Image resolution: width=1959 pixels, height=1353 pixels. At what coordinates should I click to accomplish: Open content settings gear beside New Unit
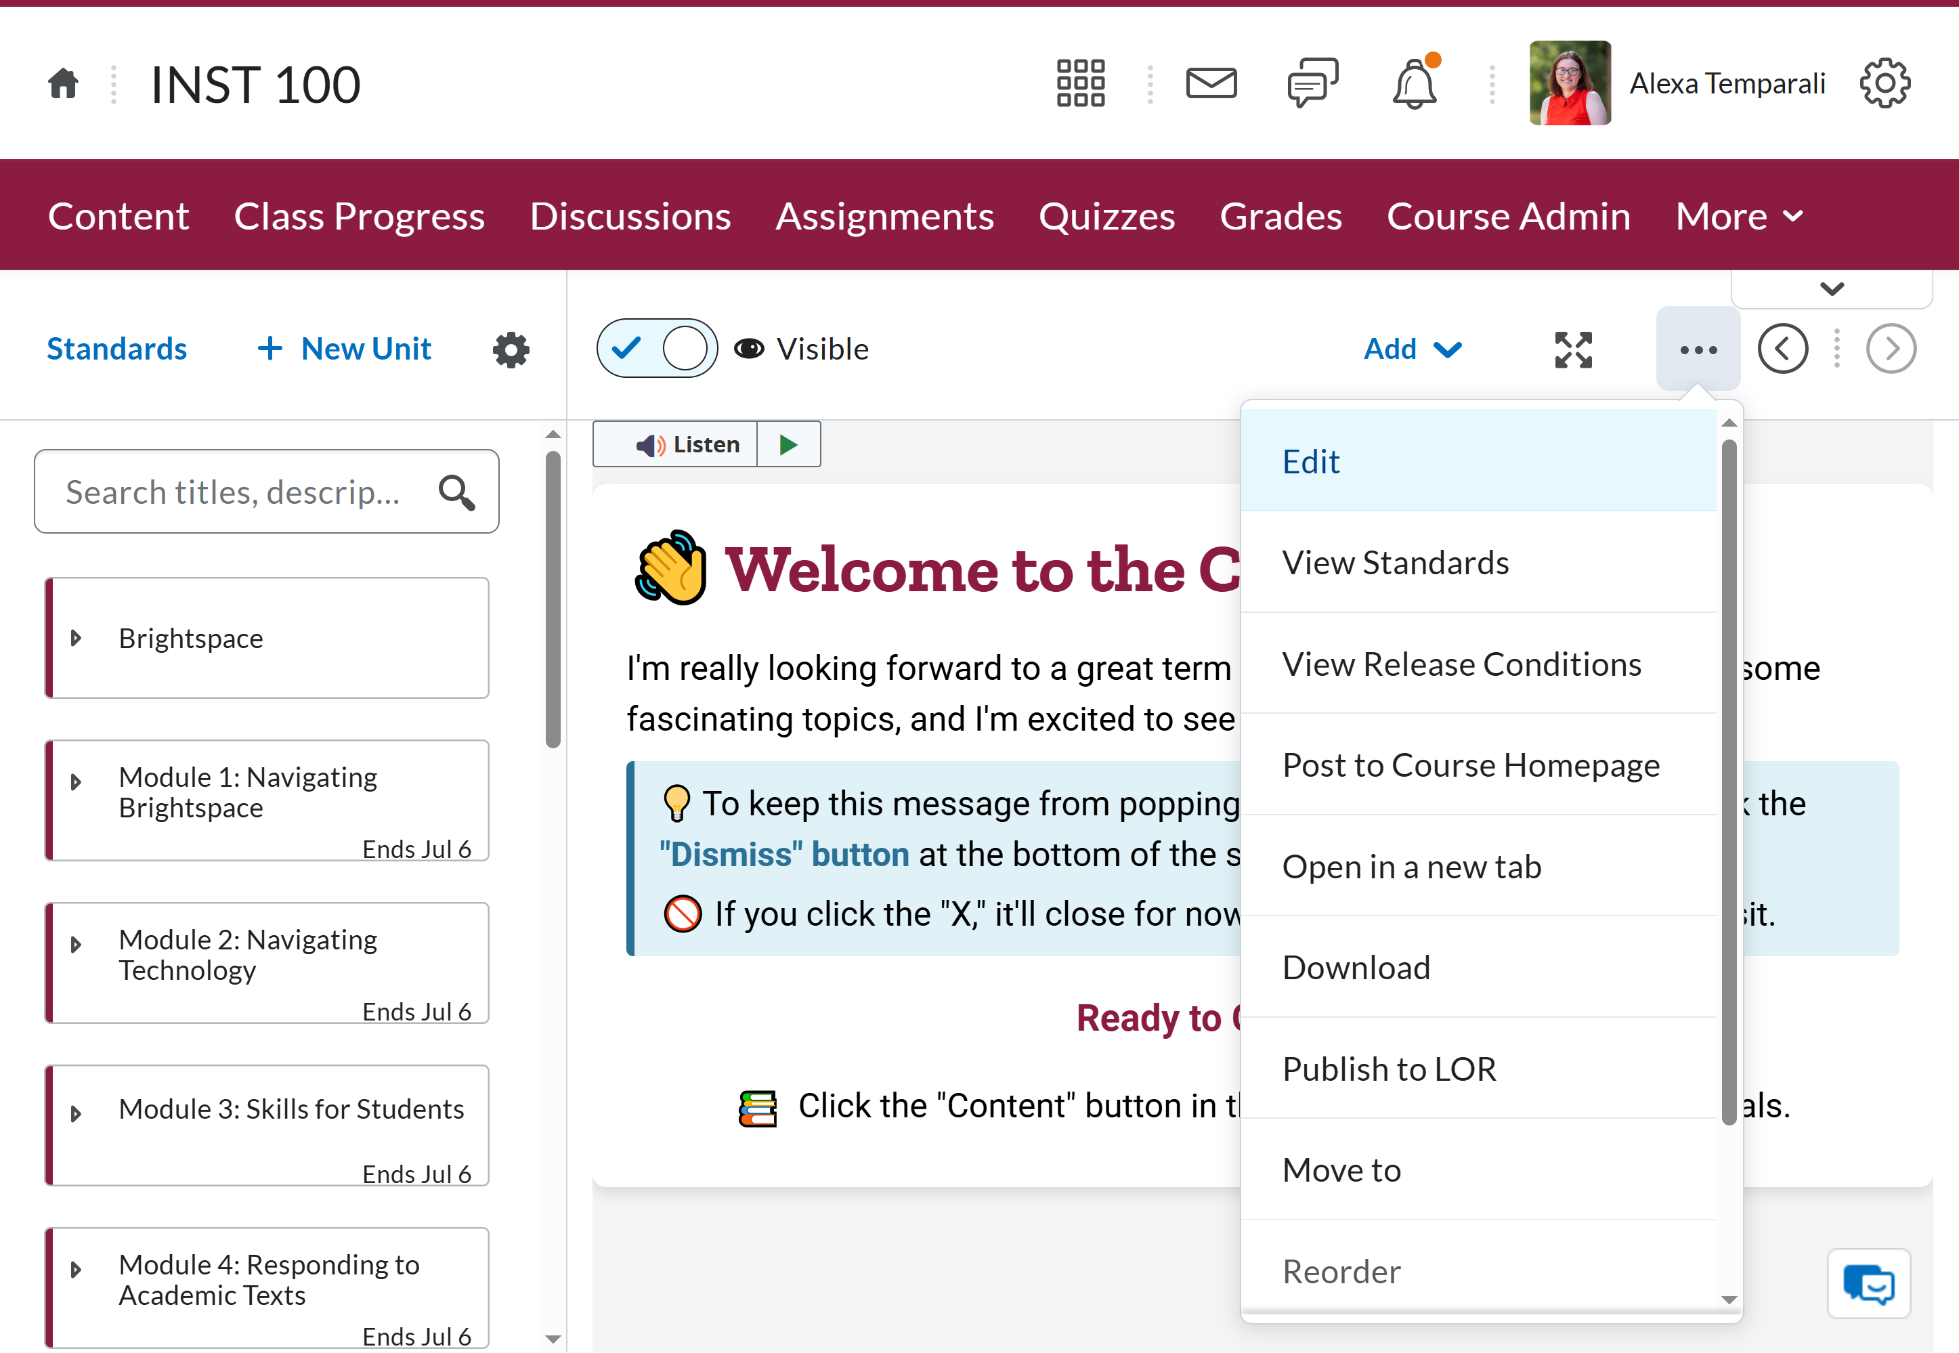coord(511,349)
